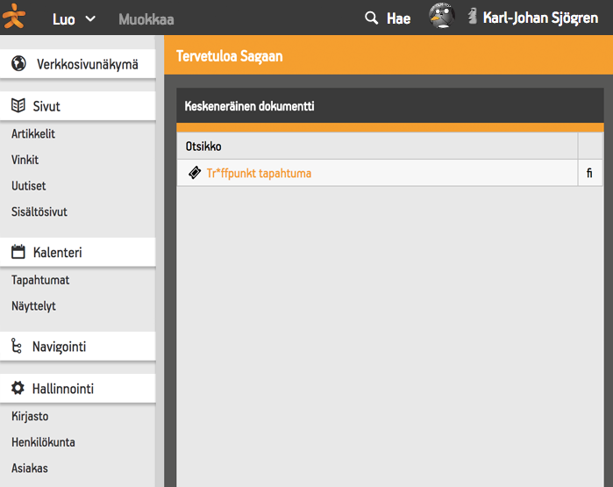Viewport: 613px width, 487px height.
Task: Open the Tr*ffpunkt tapahtuma document
Action: tap(259, 173)
